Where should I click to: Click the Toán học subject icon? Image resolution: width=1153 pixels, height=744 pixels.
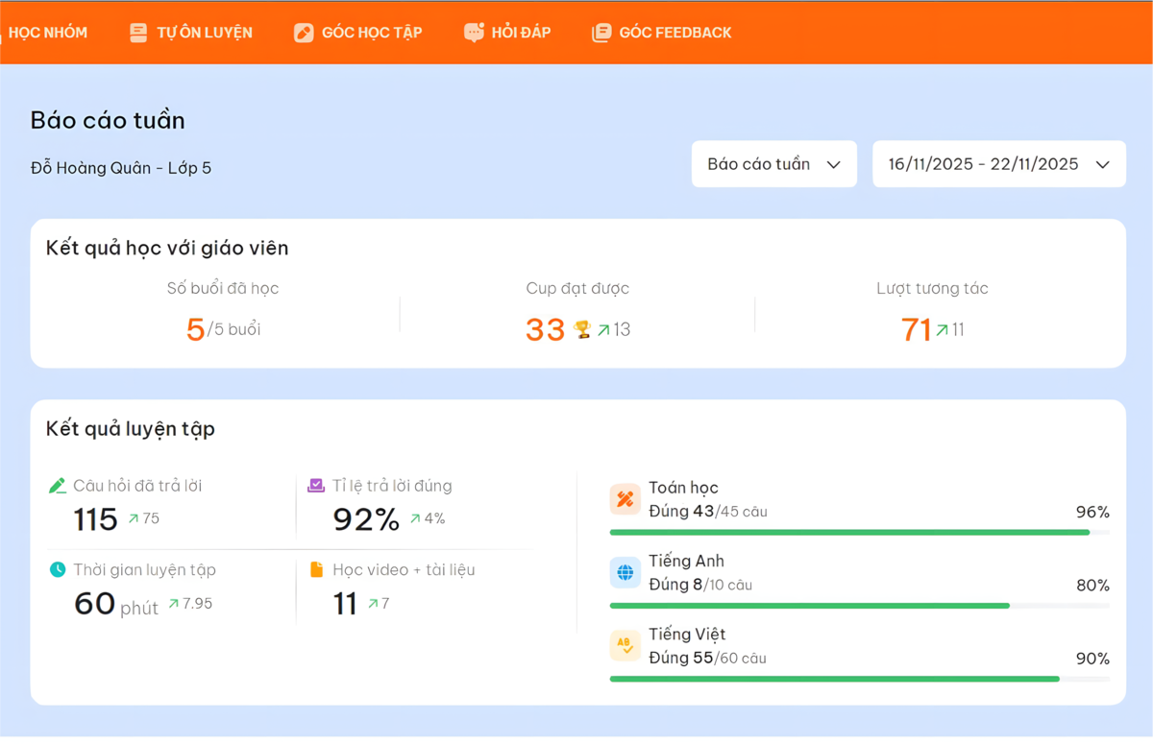pos(626,499)
